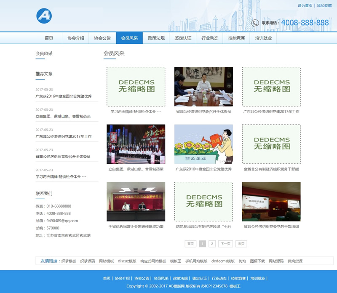
Task: Click the 添加收藏 link at top
Action: pos(324,5)
